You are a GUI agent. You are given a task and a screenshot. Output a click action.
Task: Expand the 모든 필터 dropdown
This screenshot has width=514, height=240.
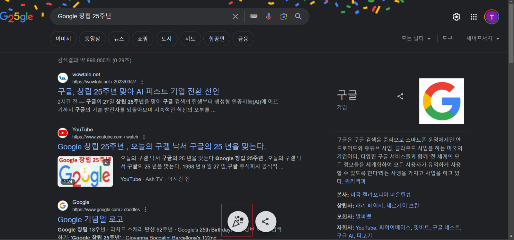[x=416, y=39]
